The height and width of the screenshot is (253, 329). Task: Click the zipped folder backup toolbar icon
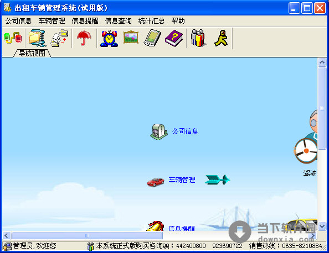37,38
